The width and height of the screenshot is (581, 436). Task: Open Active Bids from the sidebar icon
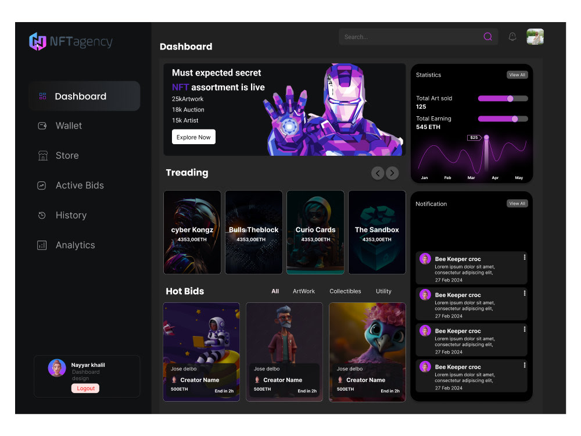41,185
